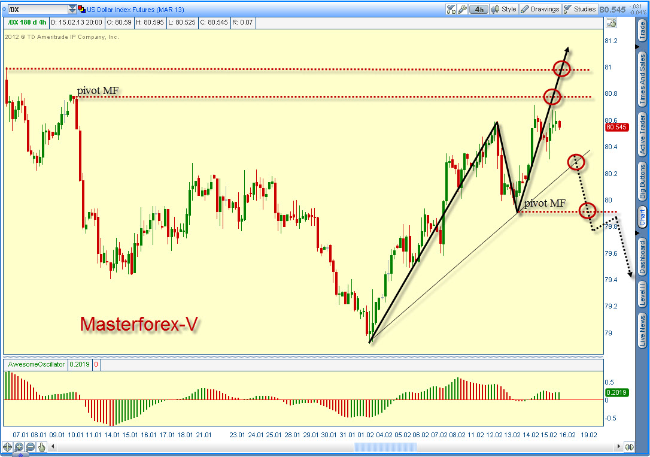Click the L: 80.525 low value
The height and width of the screenshot is (457, 650).
(181, 22)
